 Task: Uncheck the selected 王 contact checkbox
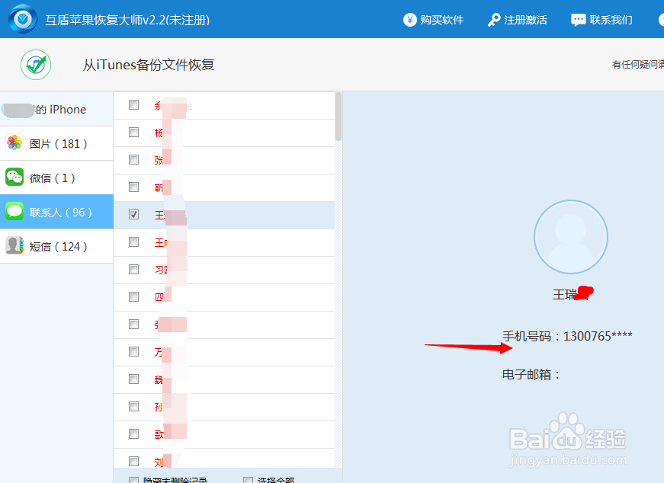tap(134, 215)
